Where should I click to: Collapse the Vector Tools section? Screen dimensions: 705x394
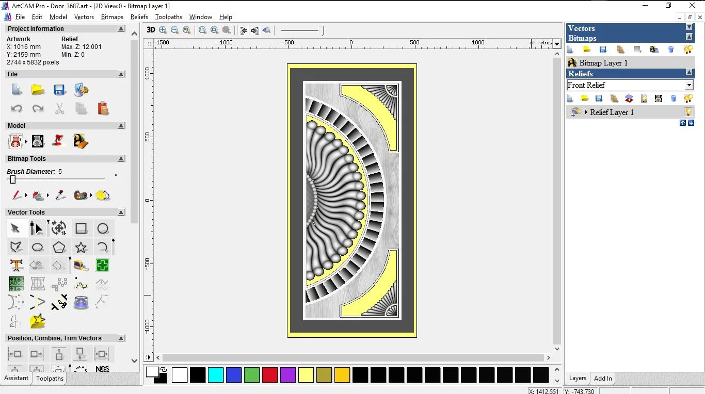121,212
